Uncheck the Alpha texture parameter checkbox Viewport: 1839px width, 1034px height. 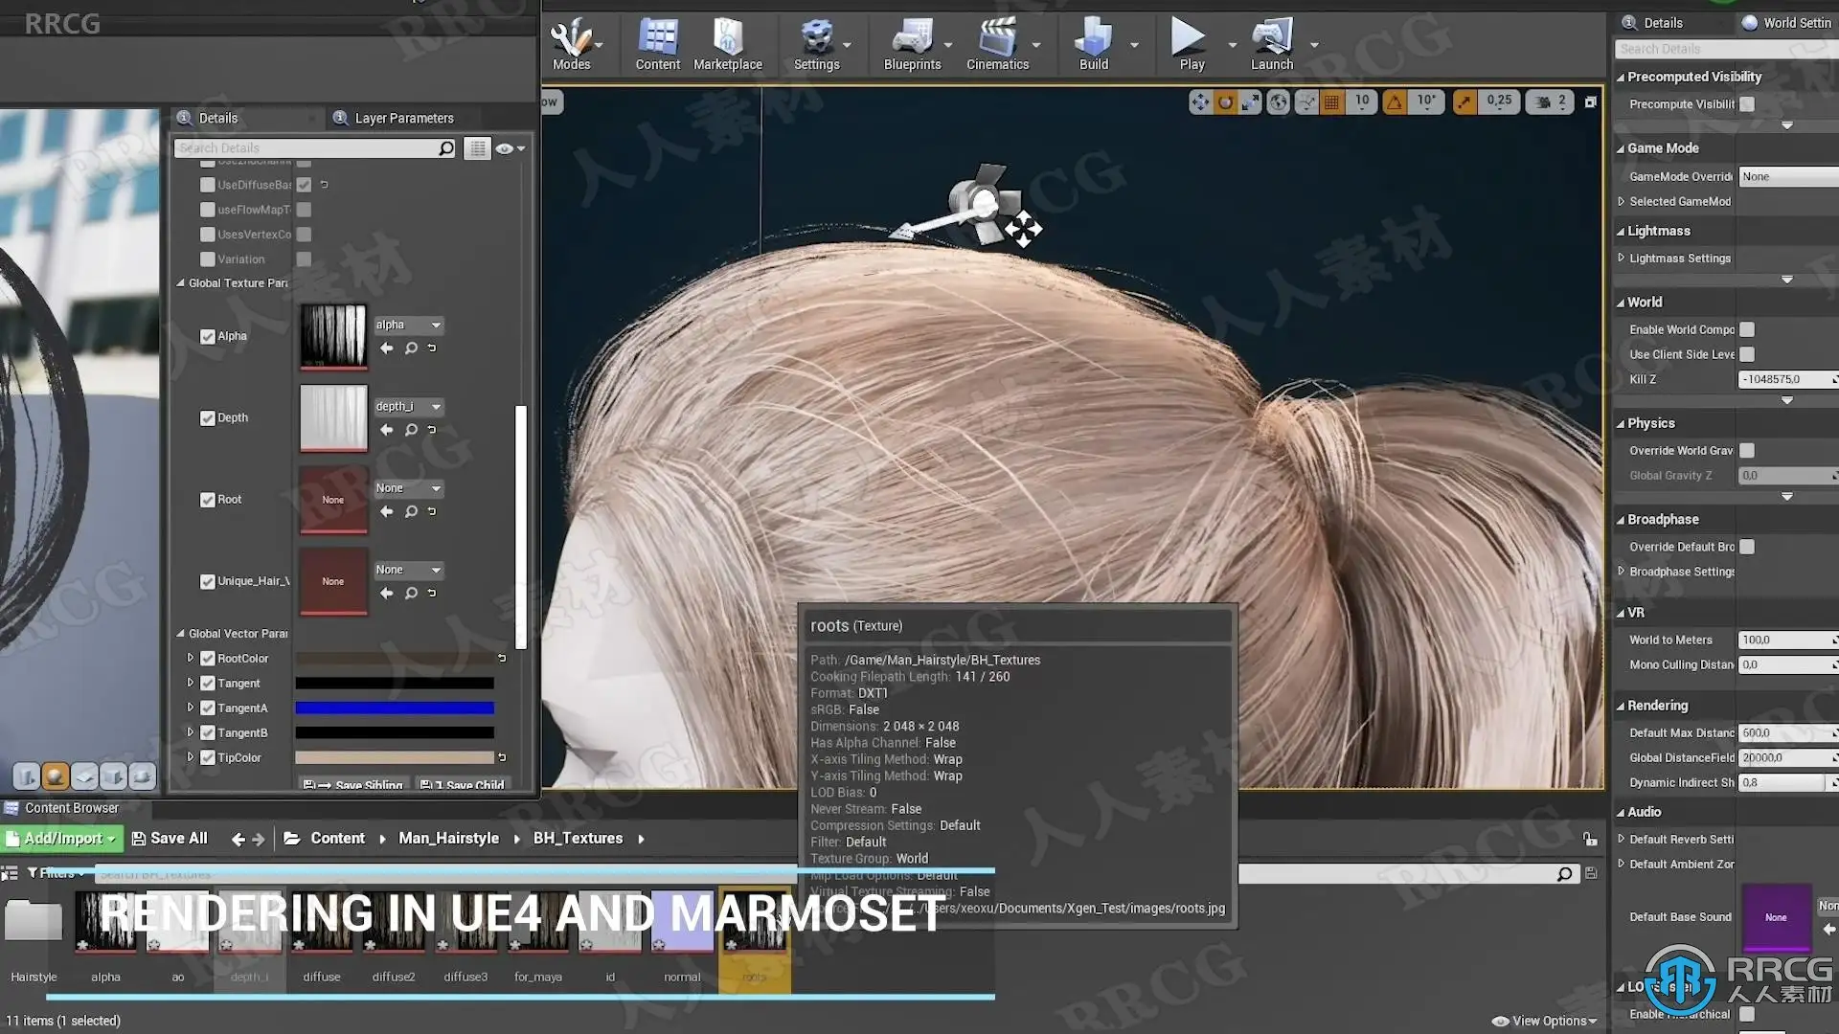click(207, 337)
